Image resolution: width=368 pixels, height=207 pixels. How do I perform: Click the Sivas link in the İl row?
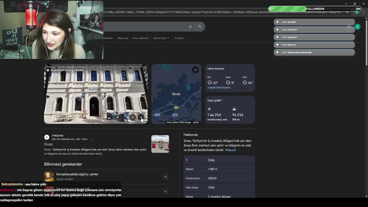click(211, 160)
